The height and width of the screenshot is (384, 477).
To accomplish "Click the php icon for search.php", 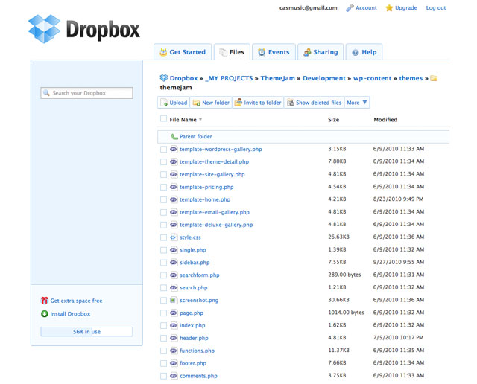I will [174, 287].
